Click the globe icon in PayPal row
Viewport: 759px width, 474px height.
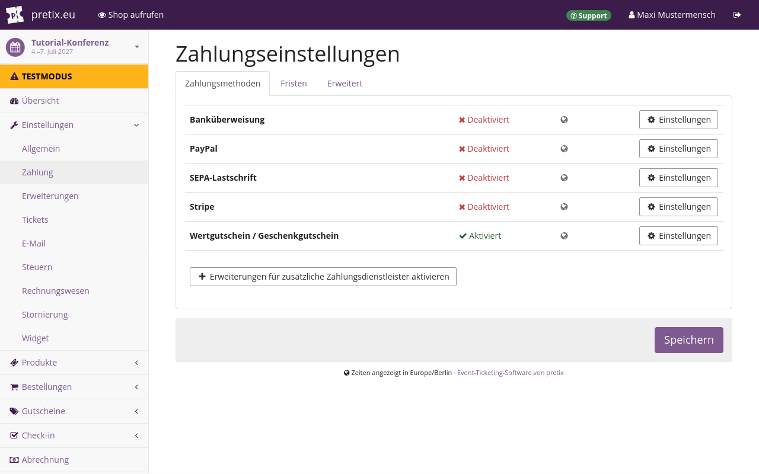pyautogui.click(x=564, y=149)
